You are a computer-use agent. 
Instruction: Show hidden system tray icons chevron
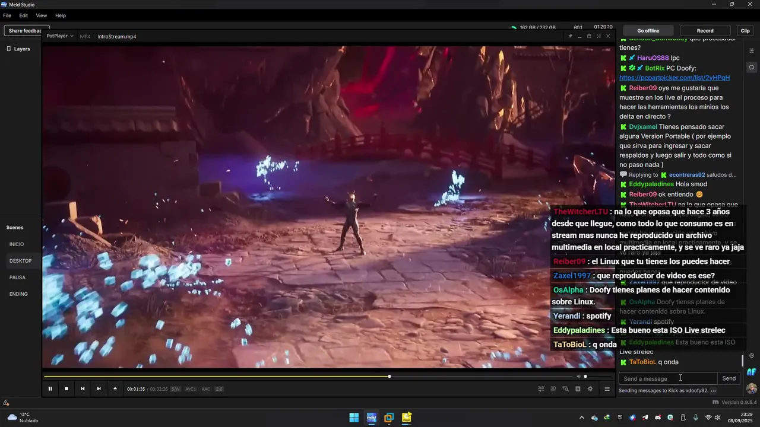tap(582, 418)
